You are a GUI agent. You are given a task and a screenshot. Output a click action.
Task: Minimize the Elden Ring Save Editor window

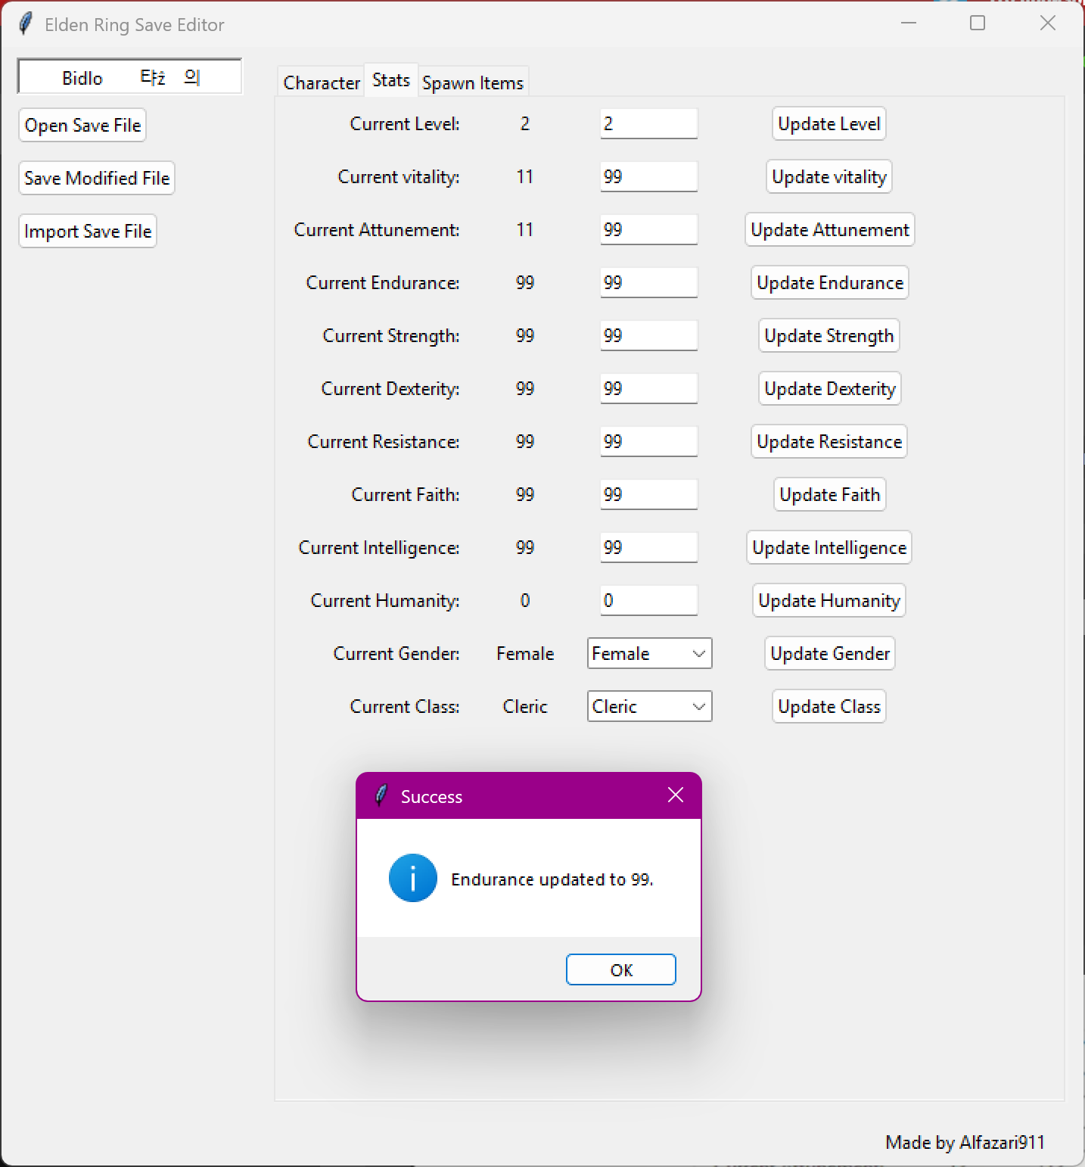tap(909, 23)
